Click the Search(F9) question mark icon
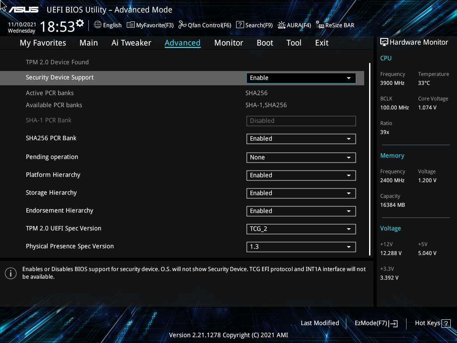The image size is (457, 343). tap(240, 25)
